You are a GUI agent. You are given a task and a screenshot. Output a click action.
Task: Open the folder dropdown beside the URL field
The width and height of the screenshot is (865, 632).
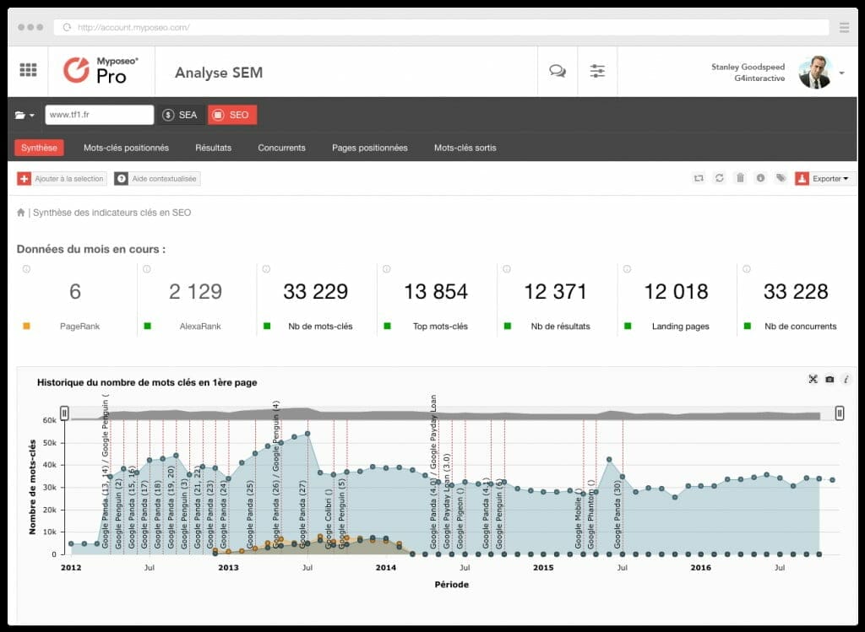click(25, 115)
